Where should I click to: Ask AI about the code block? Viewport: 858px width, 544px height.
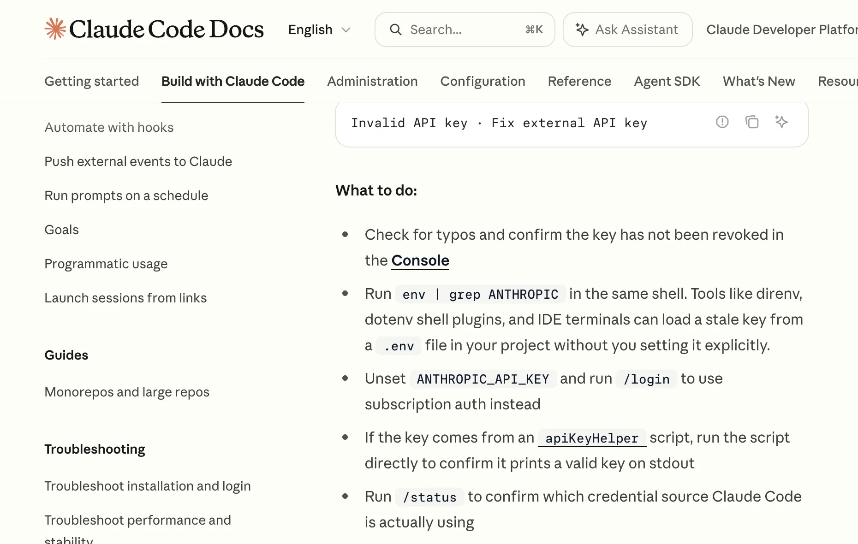[781, 122]
